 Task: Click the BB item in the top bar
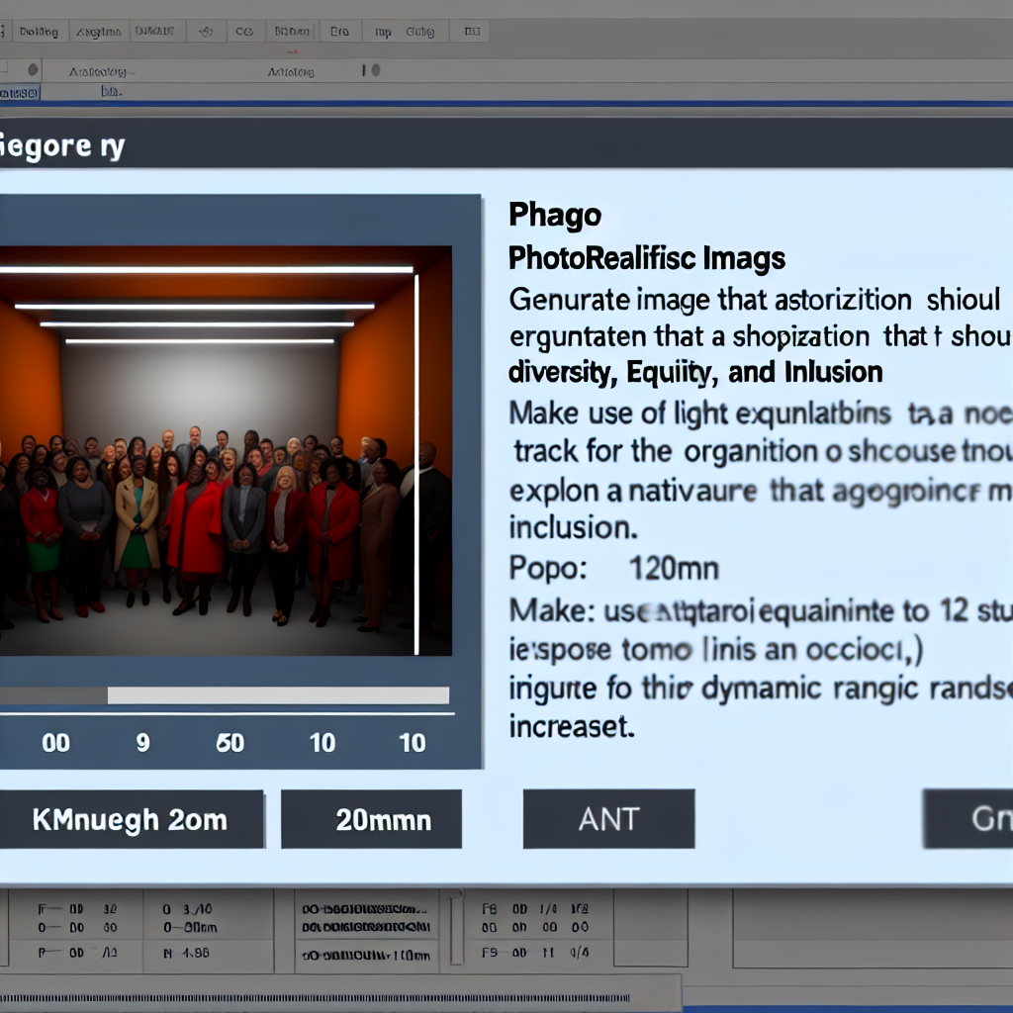tap(472, 31)
